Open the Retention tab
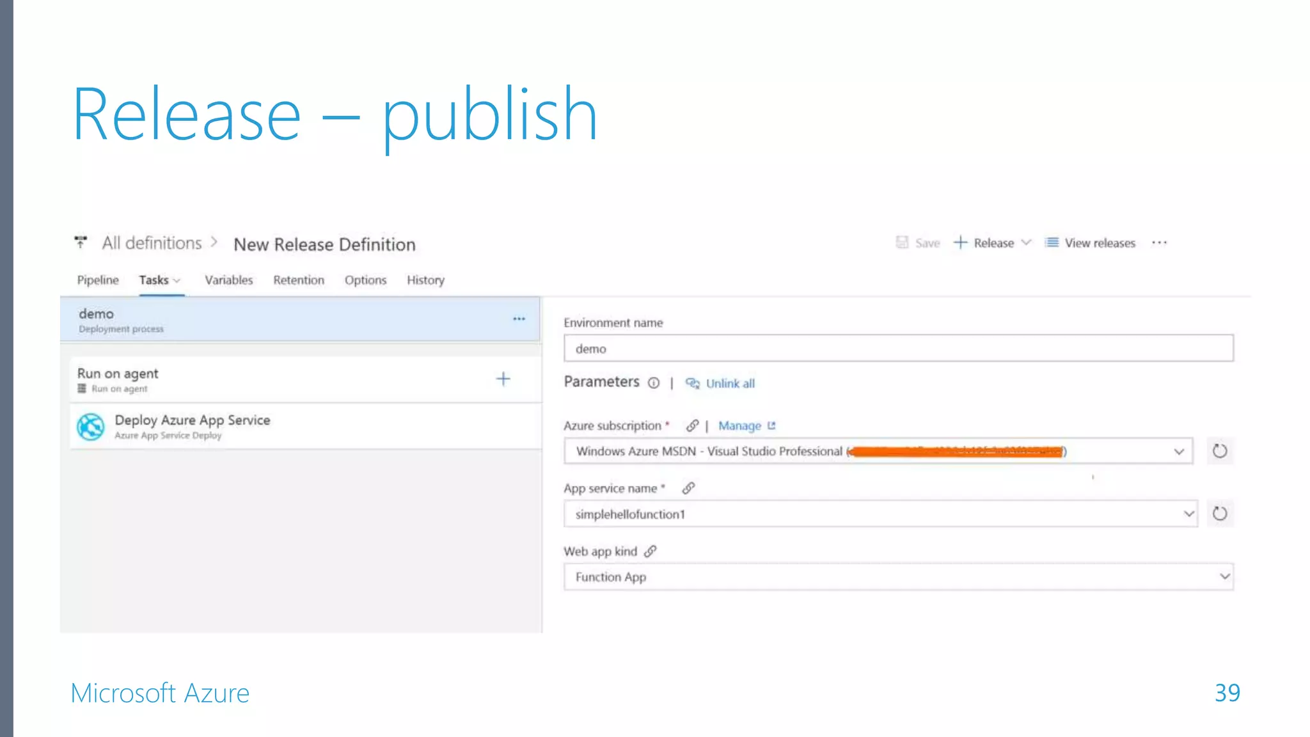 (299, 280)
